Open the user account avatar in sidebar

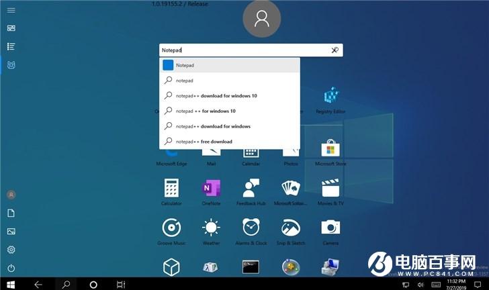point(11,195)
